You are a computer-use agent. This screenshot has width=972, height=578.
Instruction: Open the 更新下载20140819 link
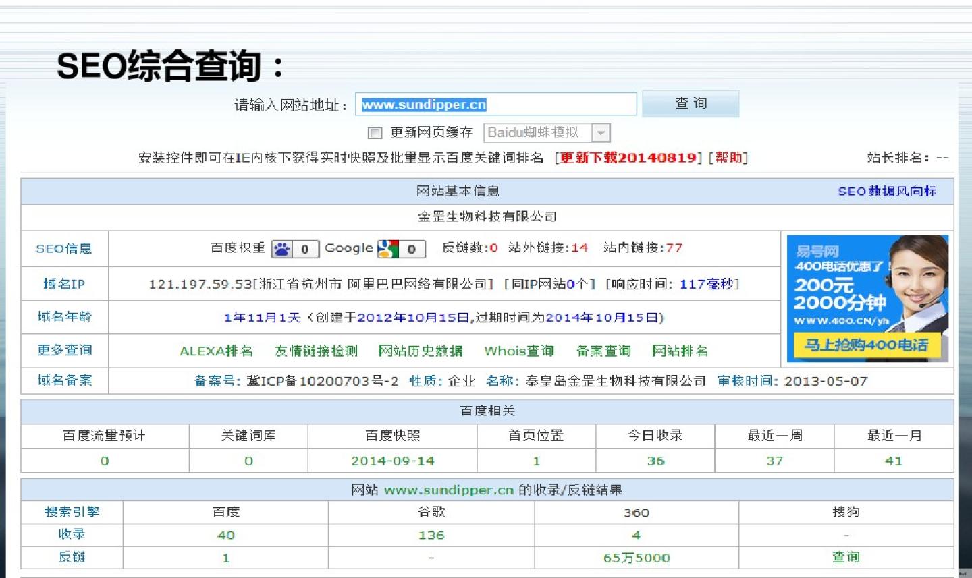628,158
